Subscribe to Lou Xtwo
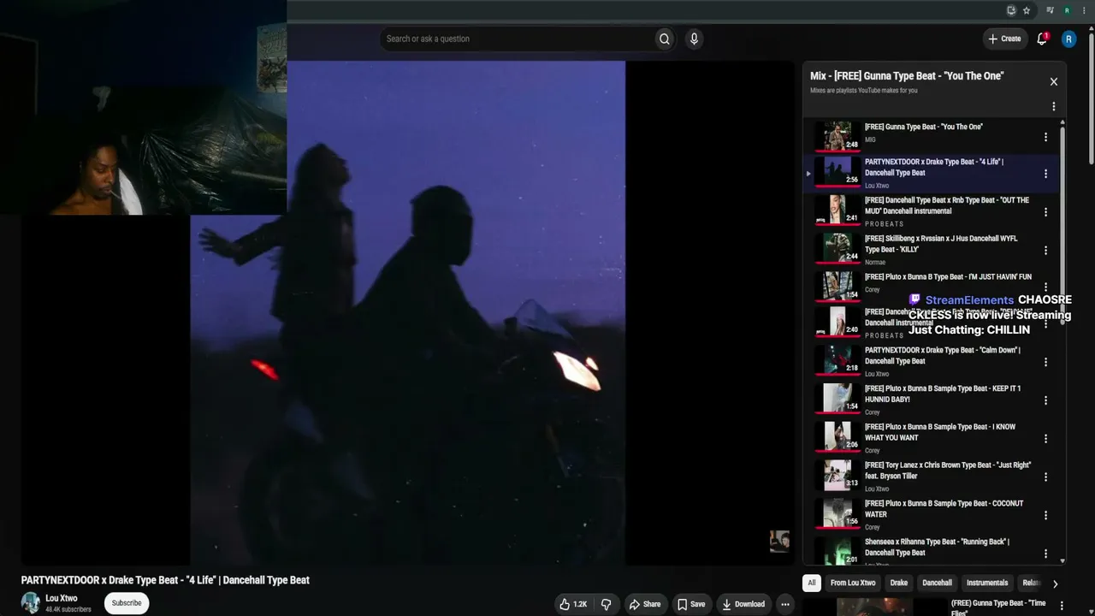This screenshot has height=616, width=1095. pyautogui.click(x=127, y=603)
